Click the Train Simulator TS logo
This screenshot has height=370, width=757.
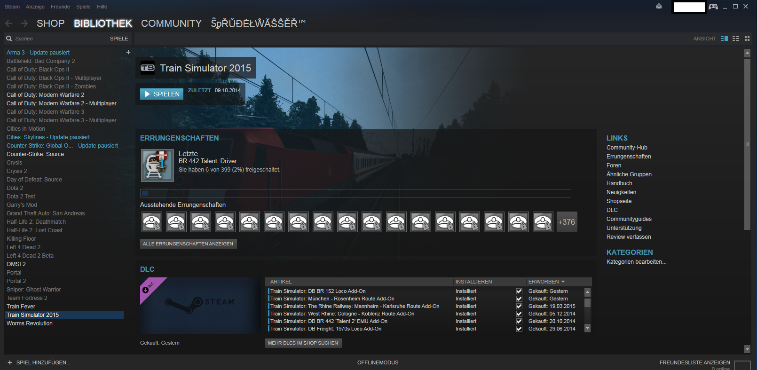coord(148,68)
